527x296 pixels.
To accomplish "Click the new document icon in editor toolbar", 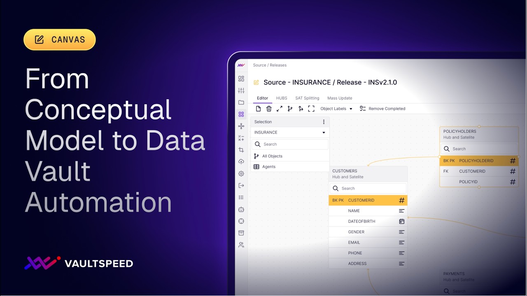I will (259, 109).
